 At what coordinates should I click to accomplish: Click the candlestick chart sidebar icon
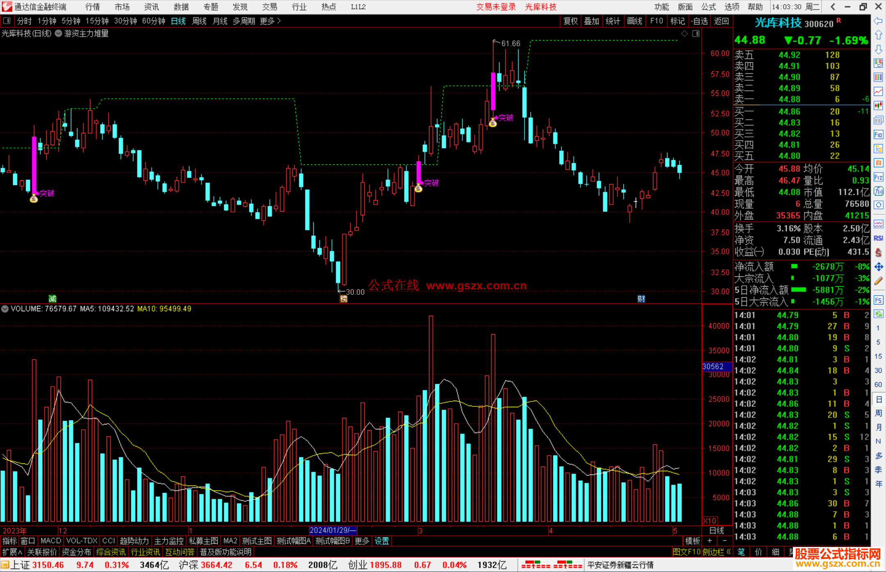878,106
